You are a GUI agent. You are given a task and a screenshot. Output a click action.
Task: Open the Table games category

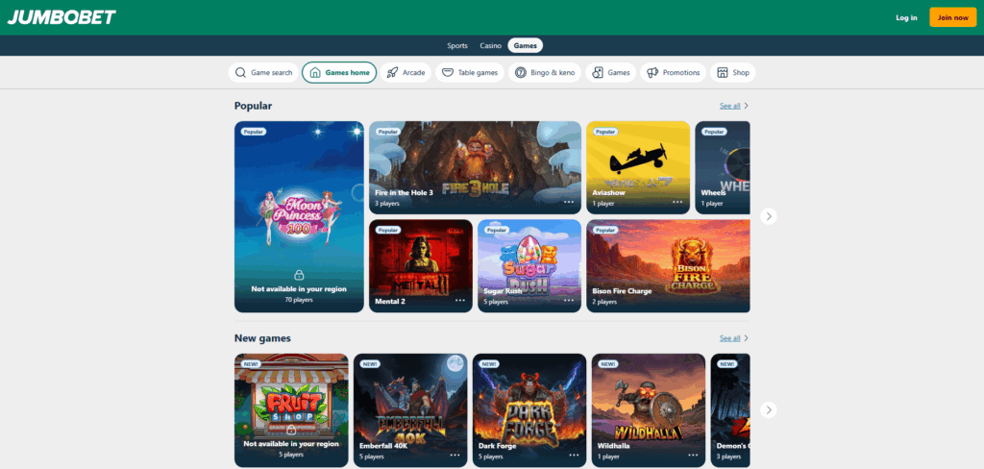coord(470,73)
